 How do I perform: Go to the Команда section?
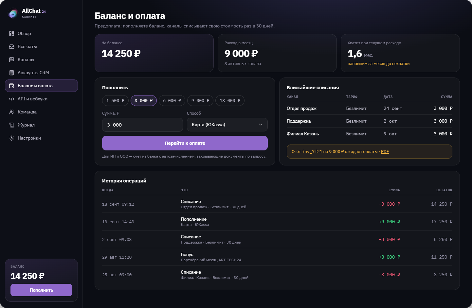41,112
